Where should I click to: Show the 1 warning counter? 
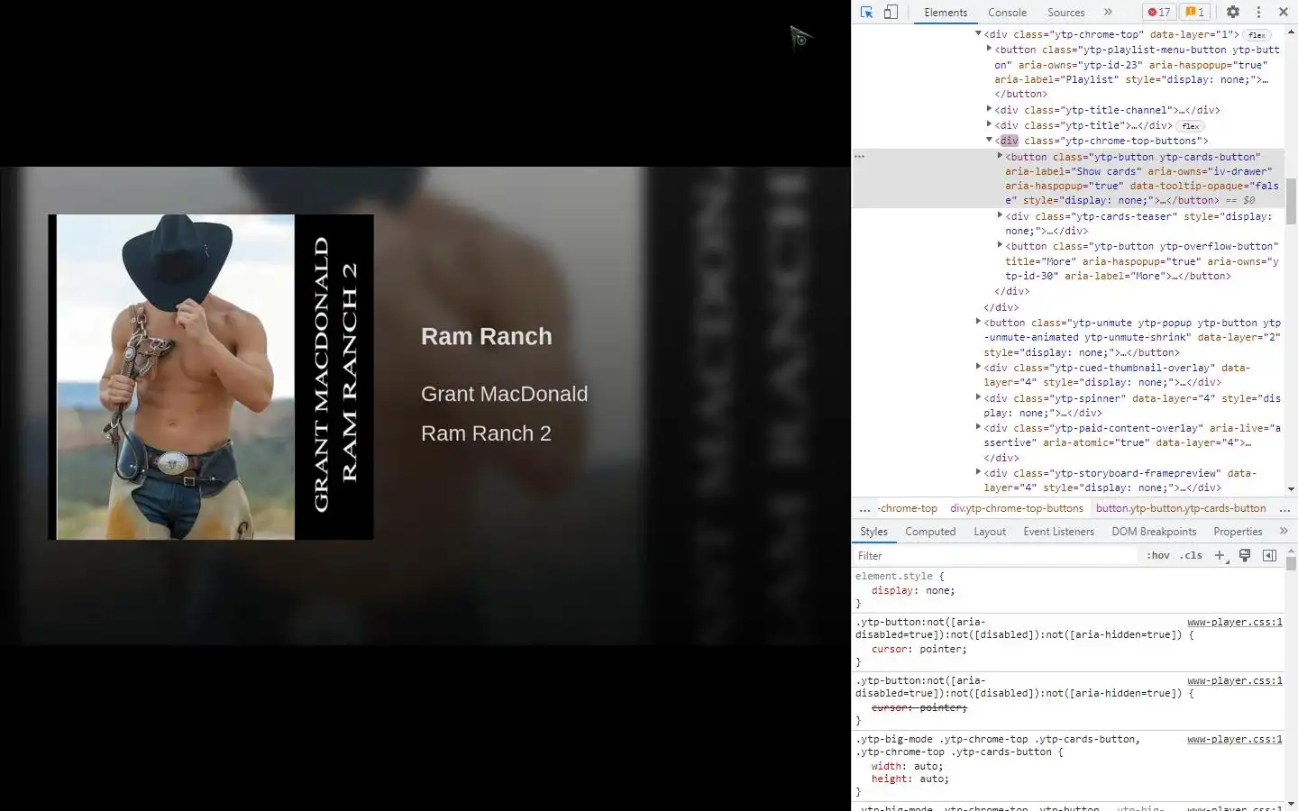(1194, 12)
